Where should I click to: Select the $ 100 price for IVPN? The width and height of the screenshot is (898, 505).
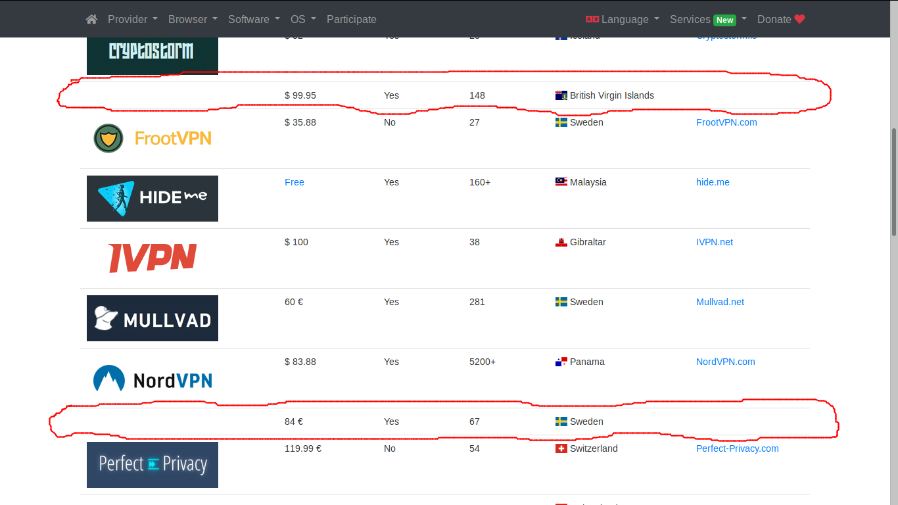coord(296,242)
